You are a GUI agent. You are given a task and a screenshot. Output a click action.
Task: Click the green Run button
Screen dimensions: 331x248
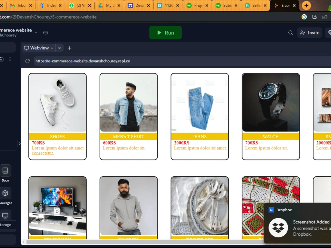pos(165,33)
